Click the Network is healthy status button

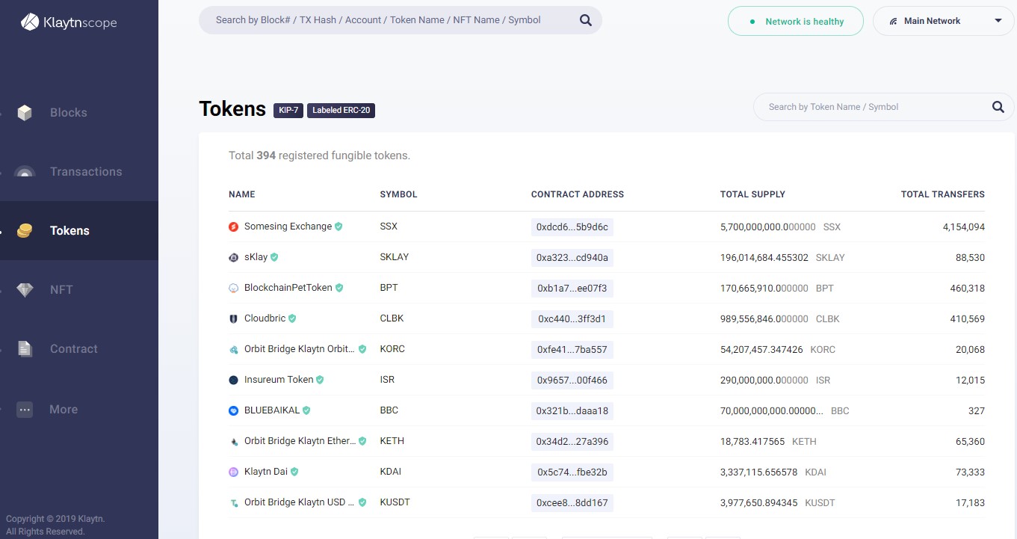[x=795, y=21]
